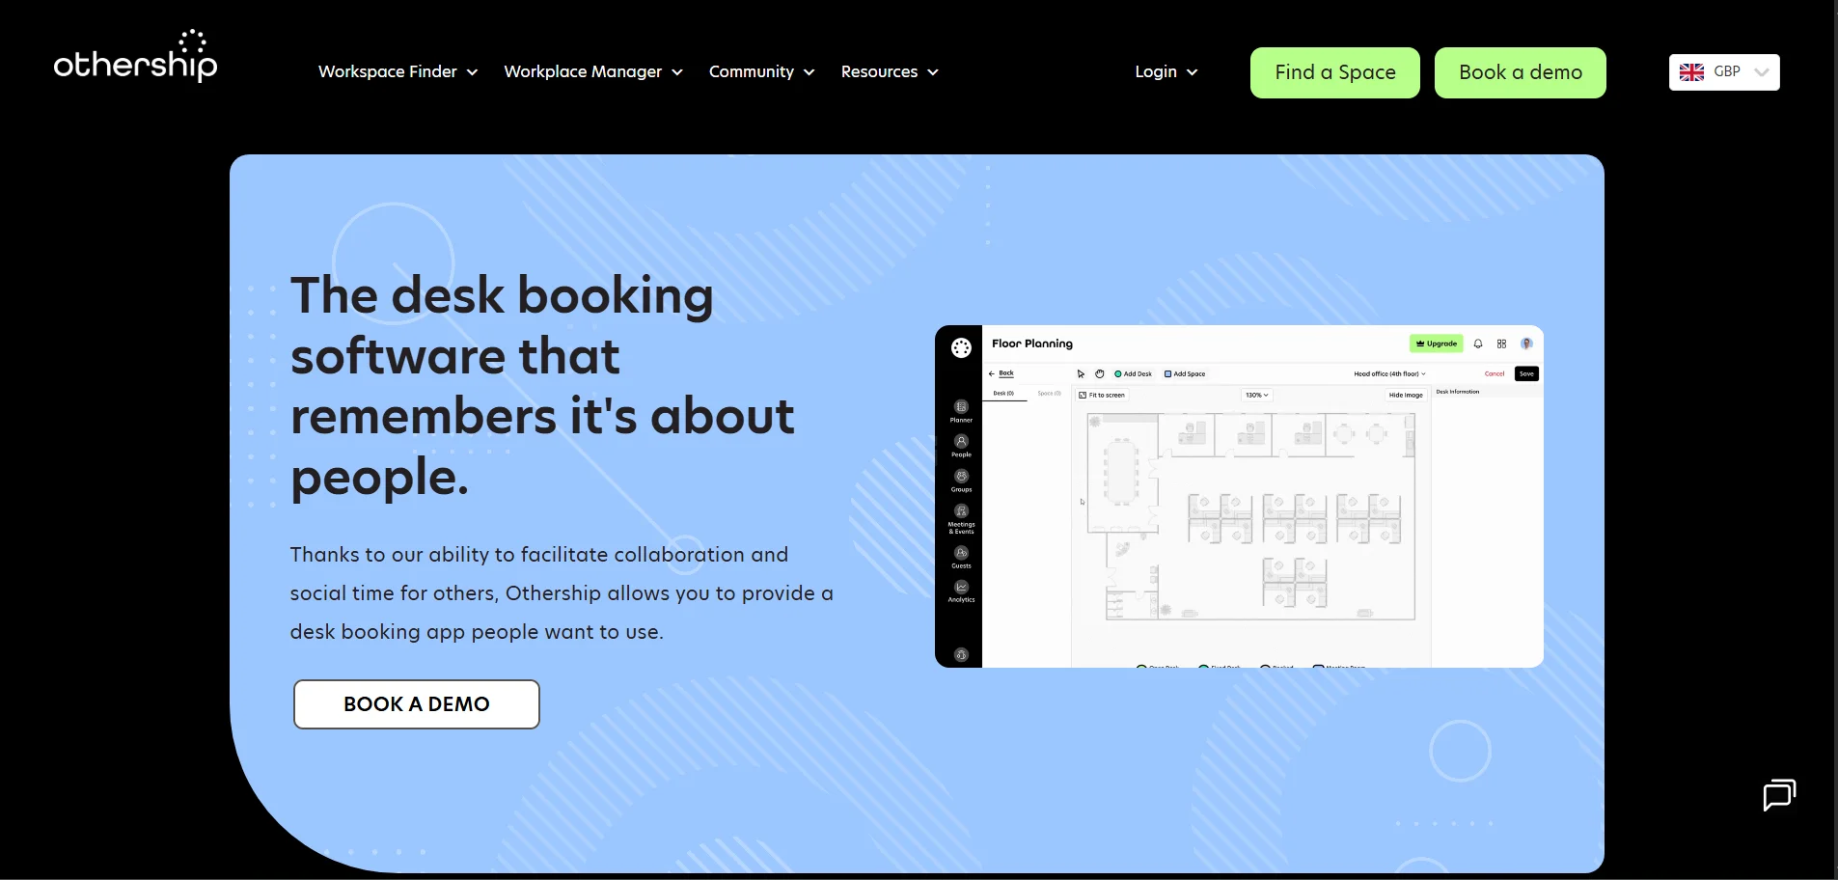Screen dimensions: 1838x880
Task: Open the Planner section in the sidebar
Action: point(960,409)
